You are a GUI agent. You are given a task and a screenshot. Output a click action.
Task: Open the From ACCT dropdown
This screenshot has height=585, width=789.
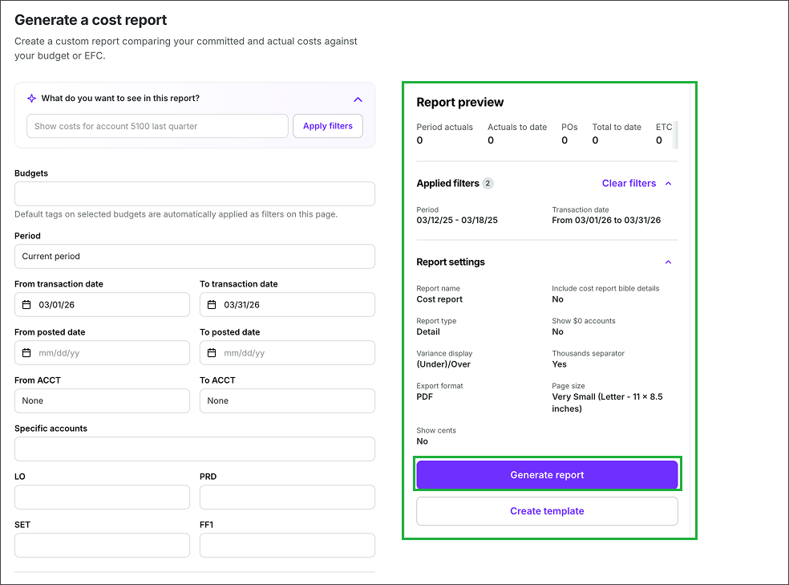point(102,400)
